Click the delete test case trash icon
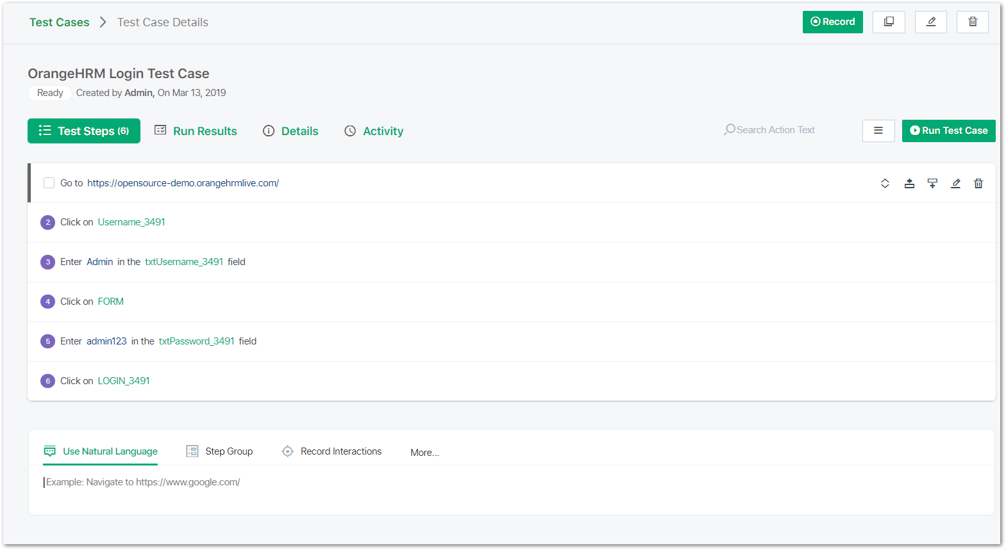This screenshot has width=1006, height=550. pos(973,22)
